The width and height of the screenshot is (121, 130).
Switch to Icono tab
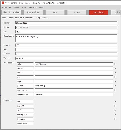(77, 13)
